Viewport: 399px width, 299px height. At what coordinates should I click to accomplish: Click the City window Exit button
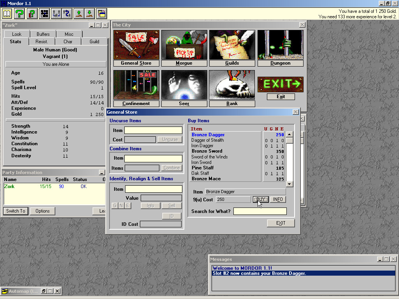point(281,97)
